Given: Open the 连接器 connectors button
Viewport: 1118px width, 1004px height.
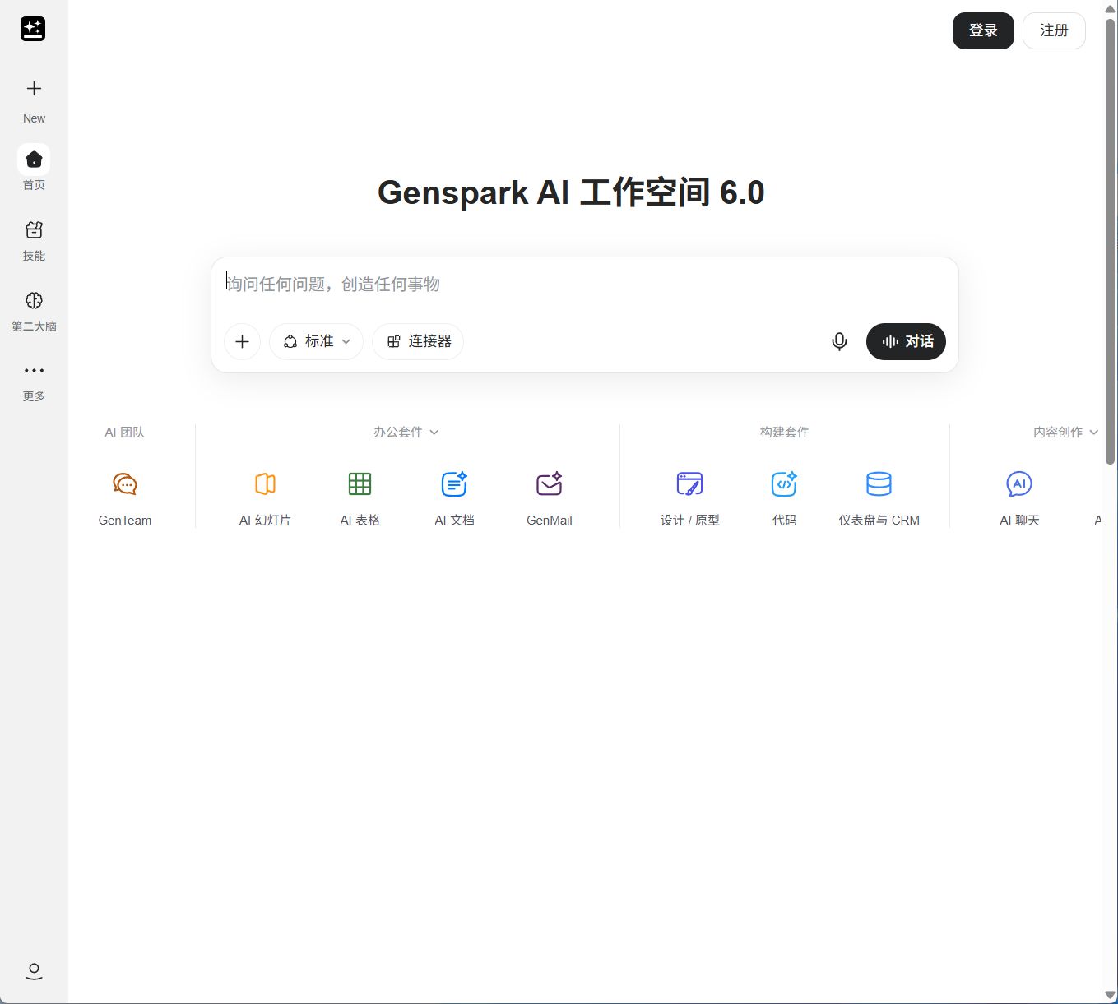Looking at the screenshot, I should pos(418,341).
